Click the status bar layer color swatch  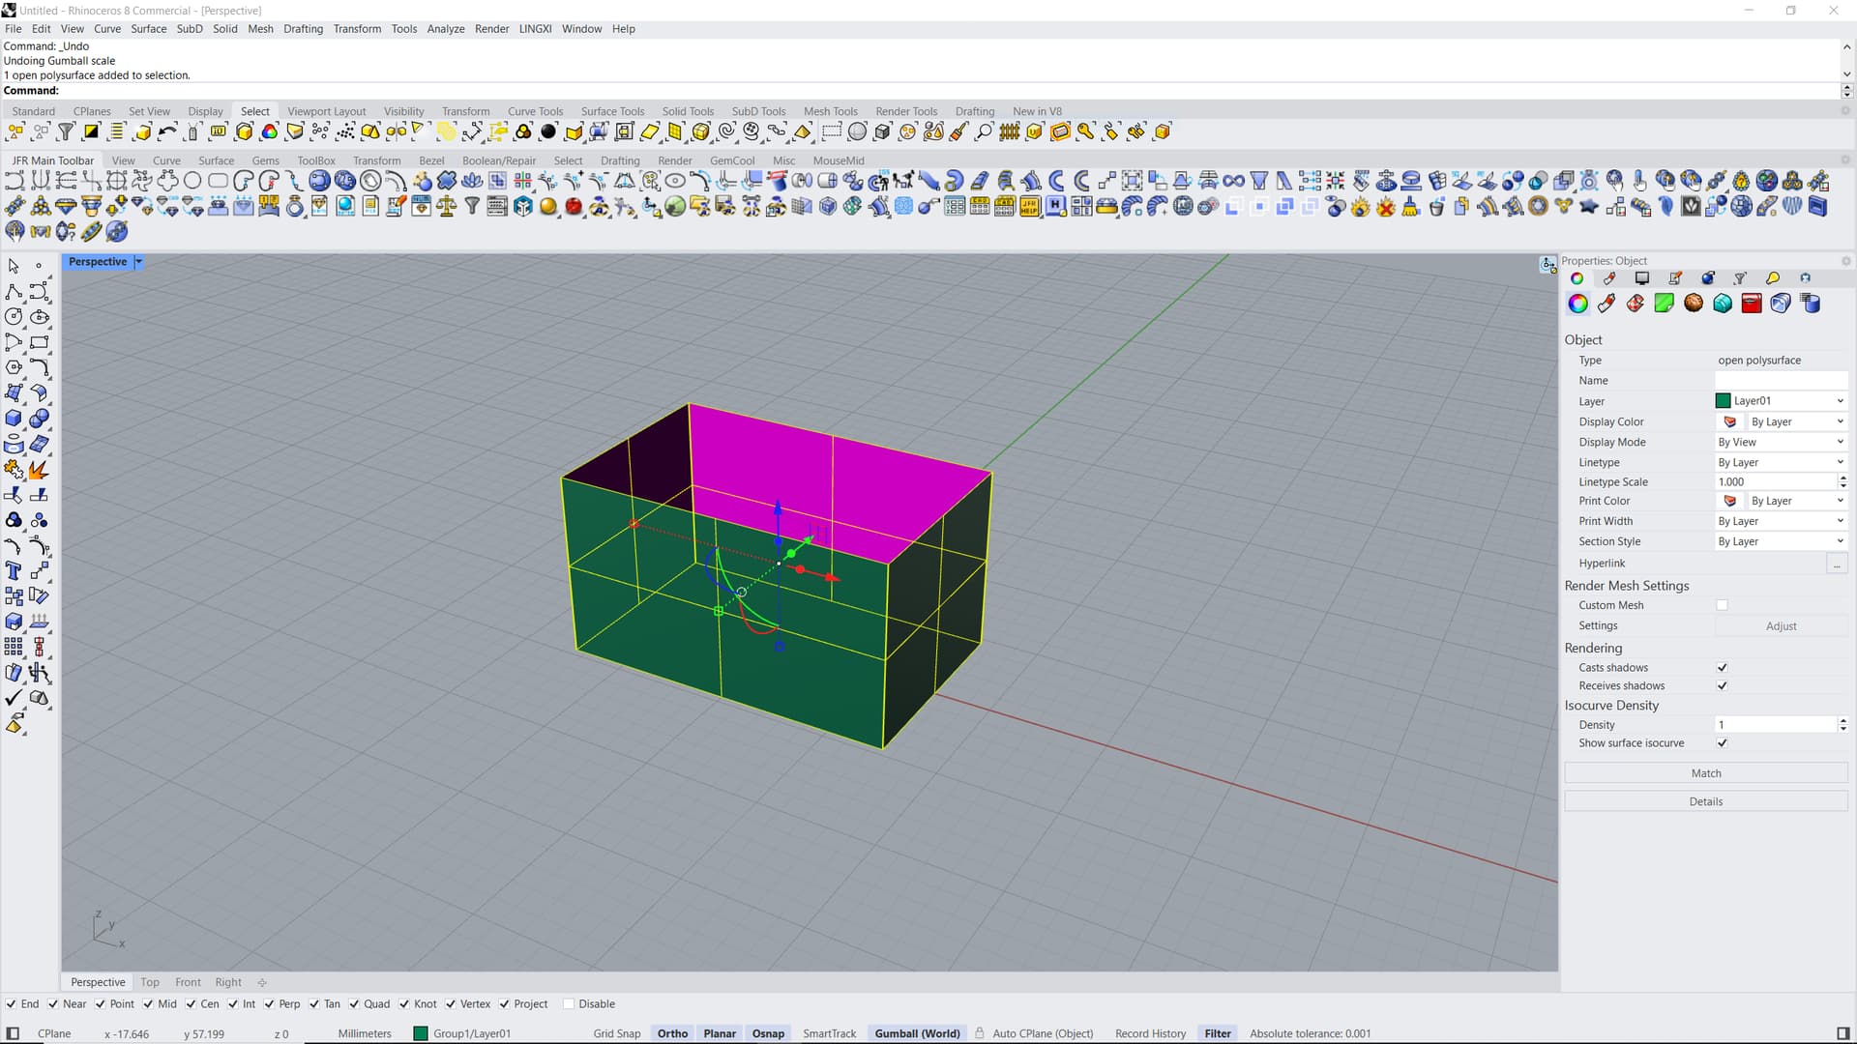[420, 1033]
